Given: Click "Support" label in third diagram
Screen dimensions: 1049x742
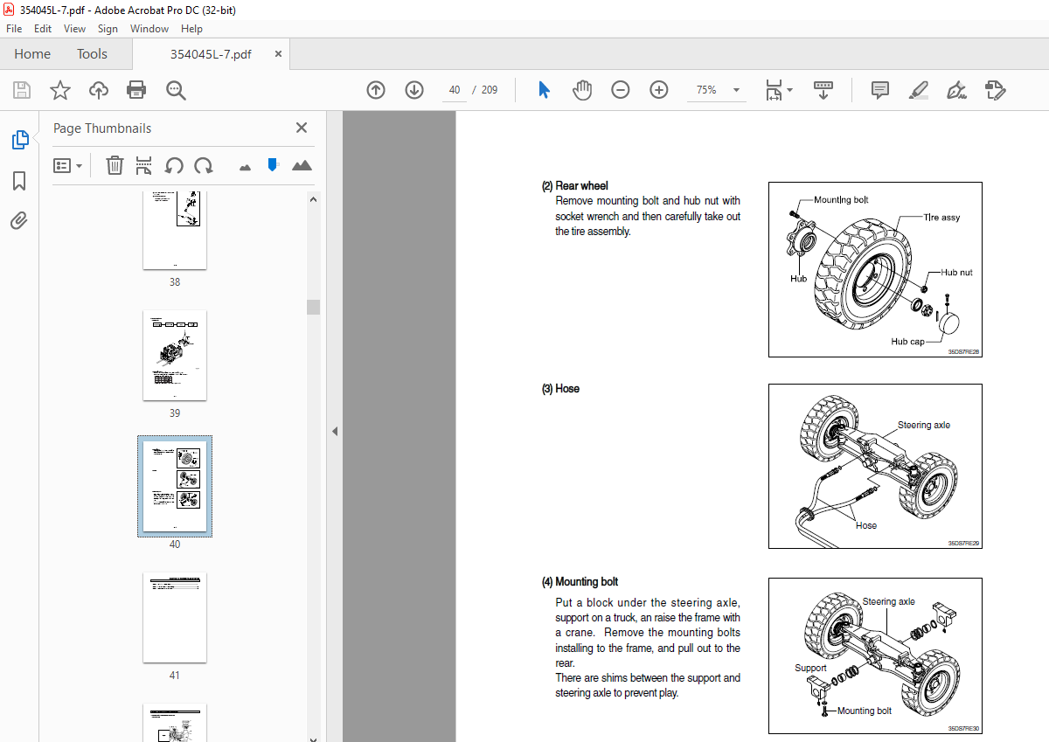Looking at the screenshot, I should [x=810, y=668].
